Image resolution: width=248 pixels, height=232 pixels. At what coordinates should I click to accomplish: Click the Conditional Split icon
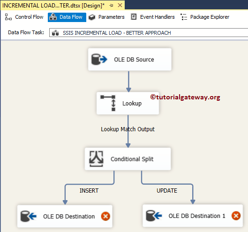tap(96, 159)
